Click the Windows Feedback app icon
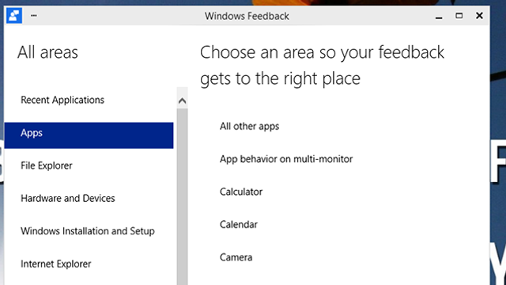This screenshot has height=285, width=506. 14,16
